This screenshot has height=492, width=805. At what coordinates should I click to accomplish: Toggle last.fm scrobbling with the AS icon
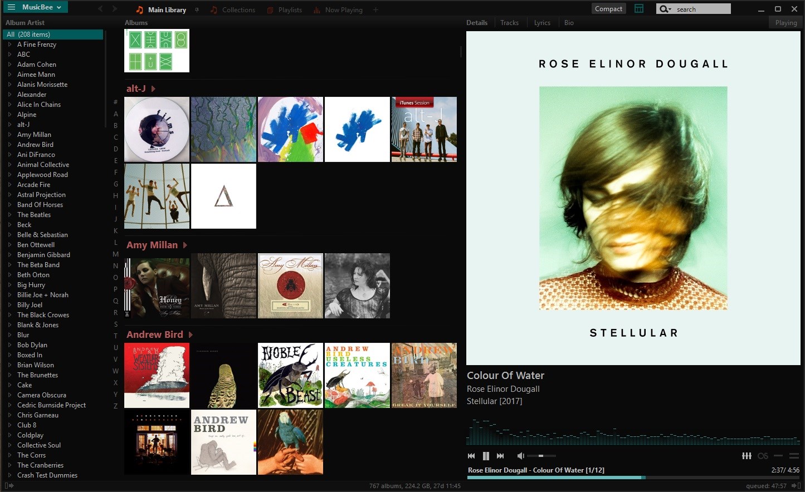pyautogui.click(x=763, y=456)
